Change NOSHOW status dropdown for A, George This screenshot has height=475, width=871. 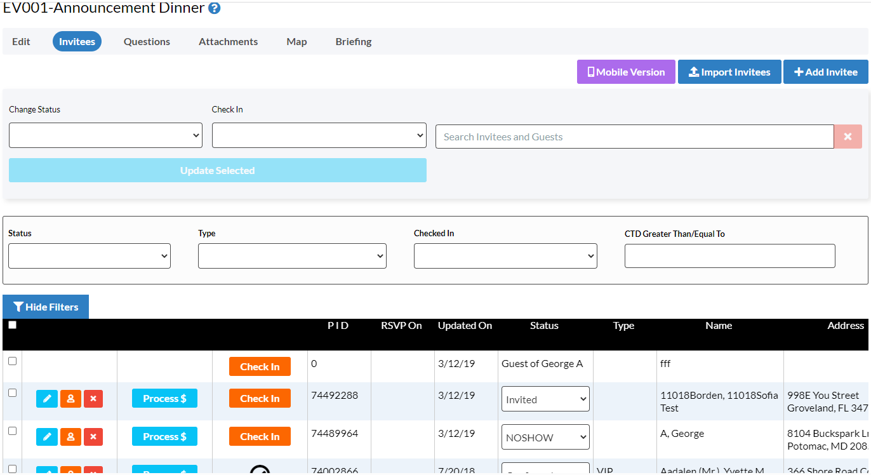click(x=545, y=438)
